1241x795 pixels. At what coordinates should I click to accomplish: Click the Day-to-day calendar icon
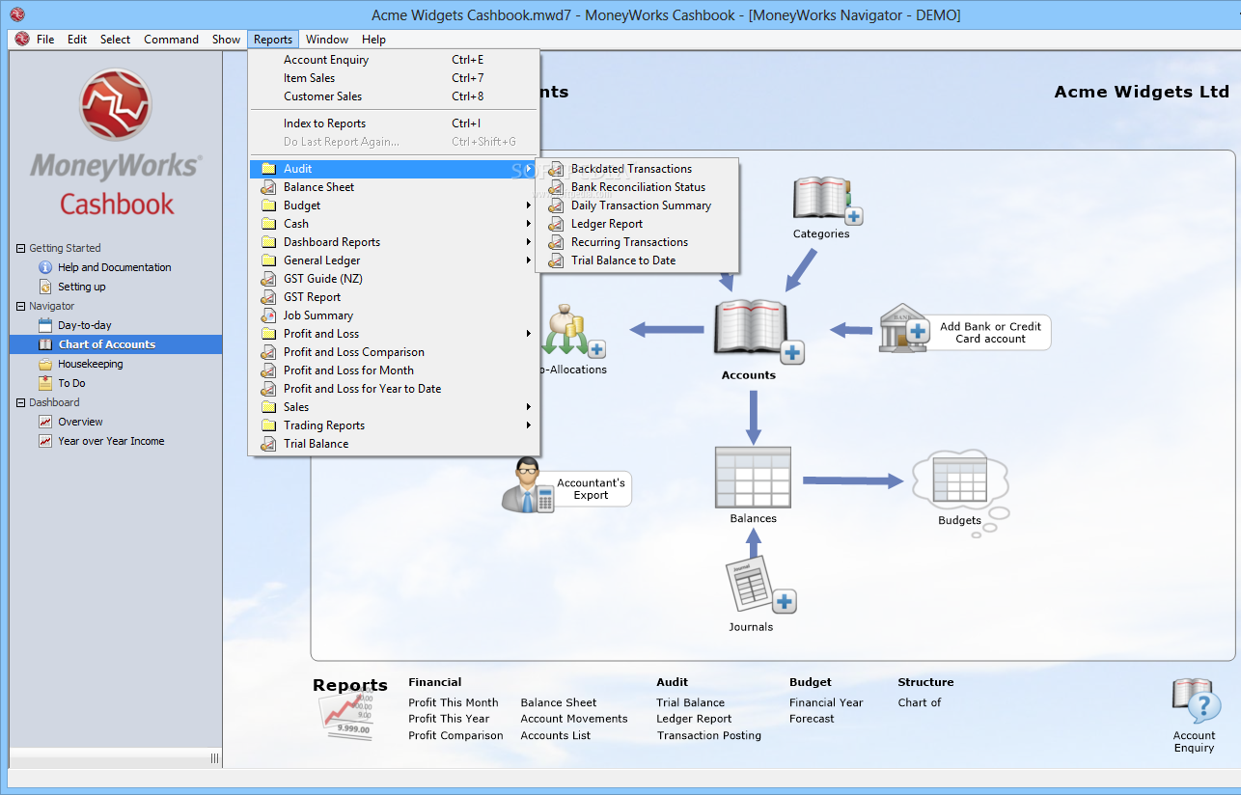[45, 325]
